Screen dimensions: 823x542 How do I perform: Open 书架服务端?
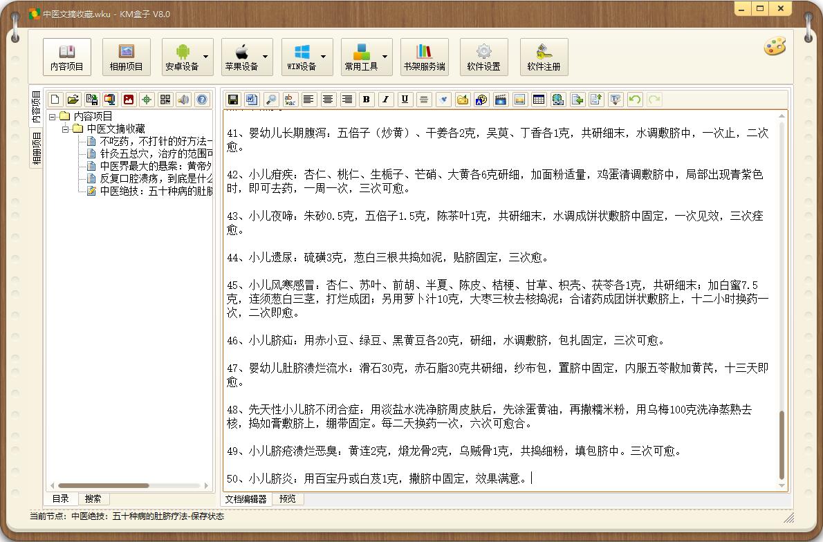[424, 57]
